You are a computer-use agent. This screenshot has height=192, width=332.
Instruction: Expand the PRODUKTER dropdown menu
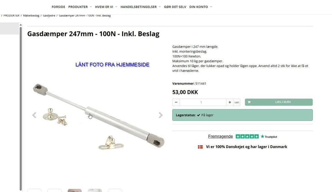pos(91,7)
